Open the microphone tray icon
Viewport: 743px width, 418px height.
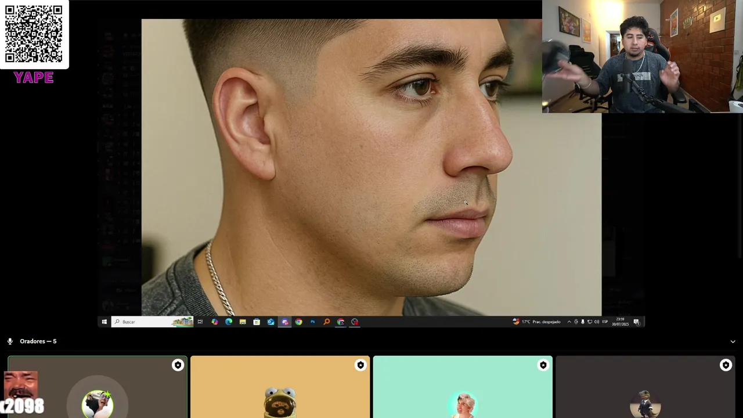pyautogui.click(x=583, y=322)
